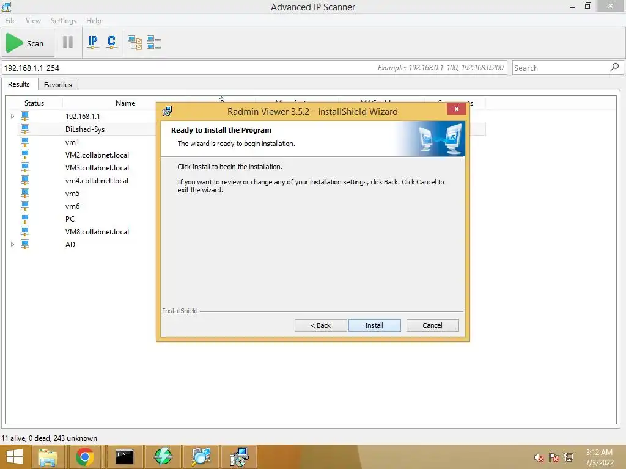Select the AD host entry
The width and height of the screenshot is (626, 469).
tap(70, 244)
